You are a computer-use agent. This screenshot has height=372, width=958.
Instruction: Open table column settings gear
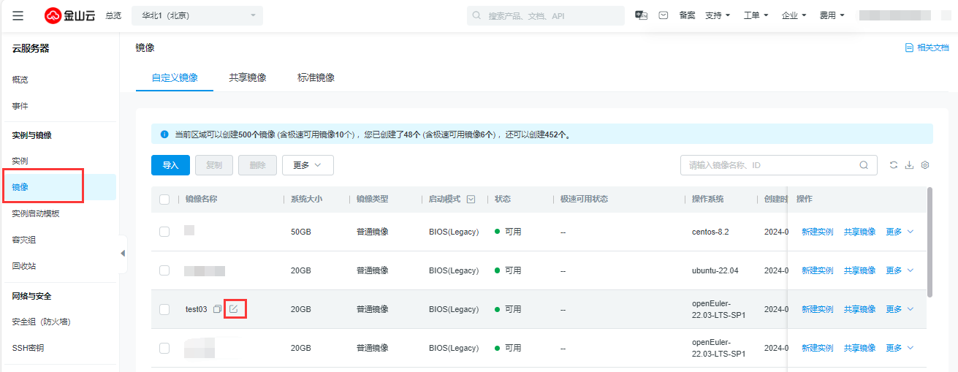(925, 165)
